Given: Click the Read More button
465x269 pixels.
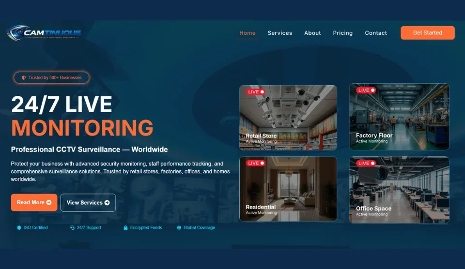Looking at the screenshot, I should pos(34,203).
